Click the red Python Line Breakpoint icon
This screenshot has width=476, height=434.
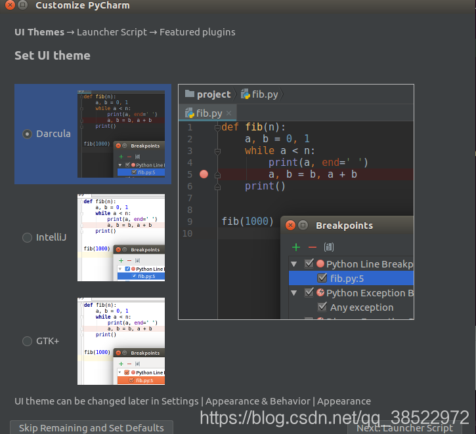tap(320, 264)
